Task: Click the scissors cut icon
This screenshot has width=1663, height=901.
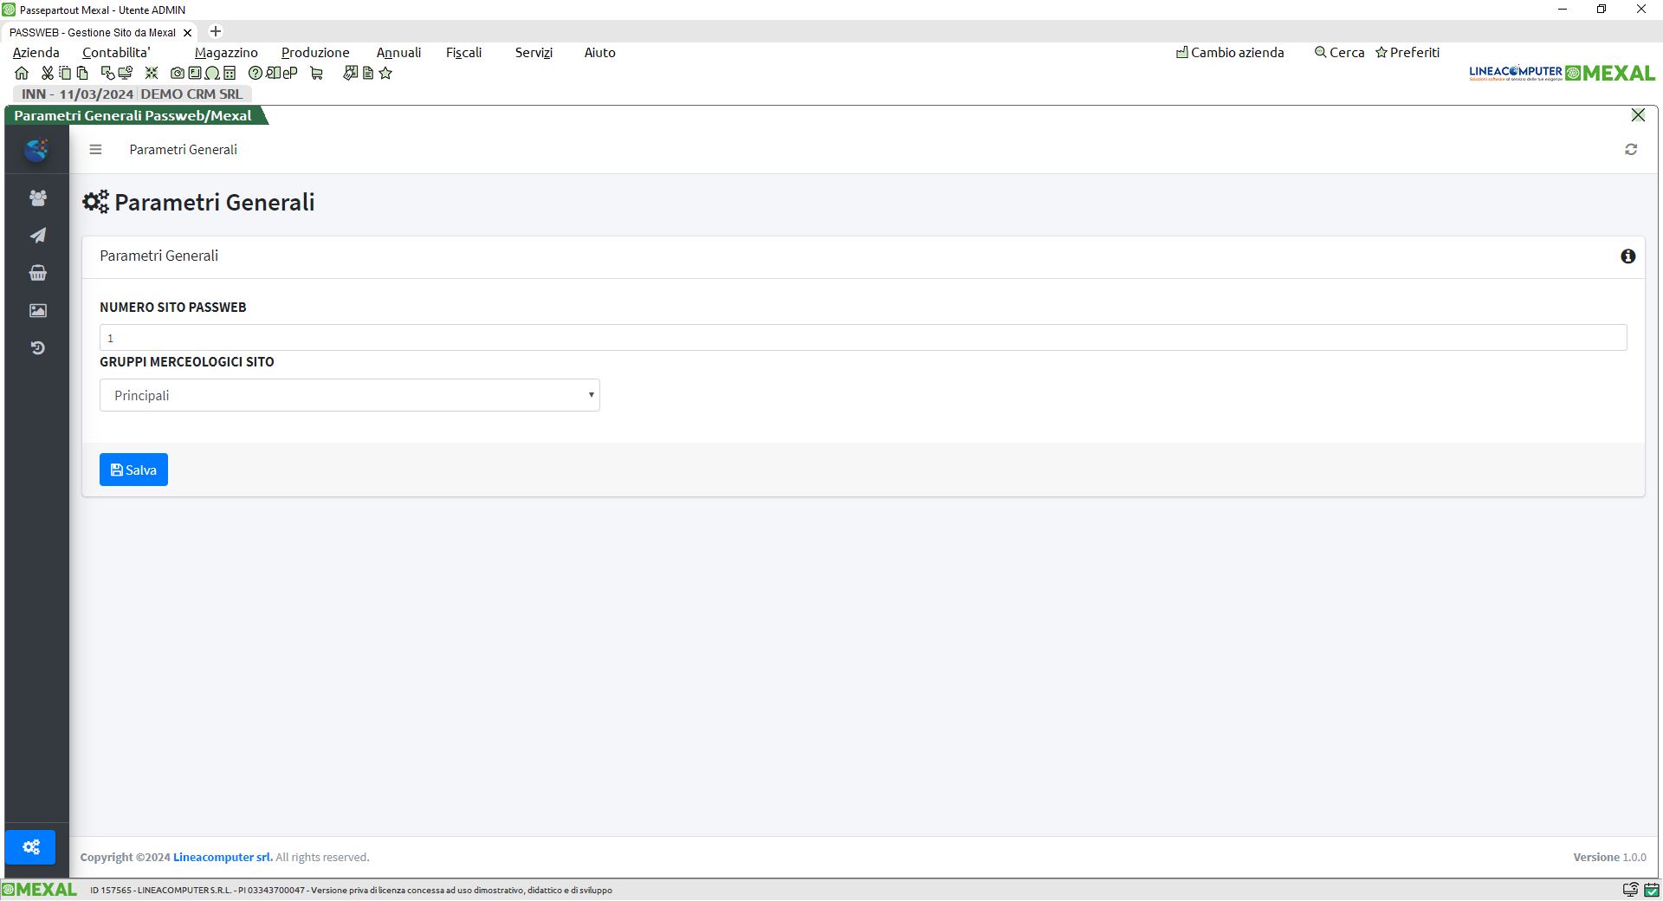Action: coord(48,74)
